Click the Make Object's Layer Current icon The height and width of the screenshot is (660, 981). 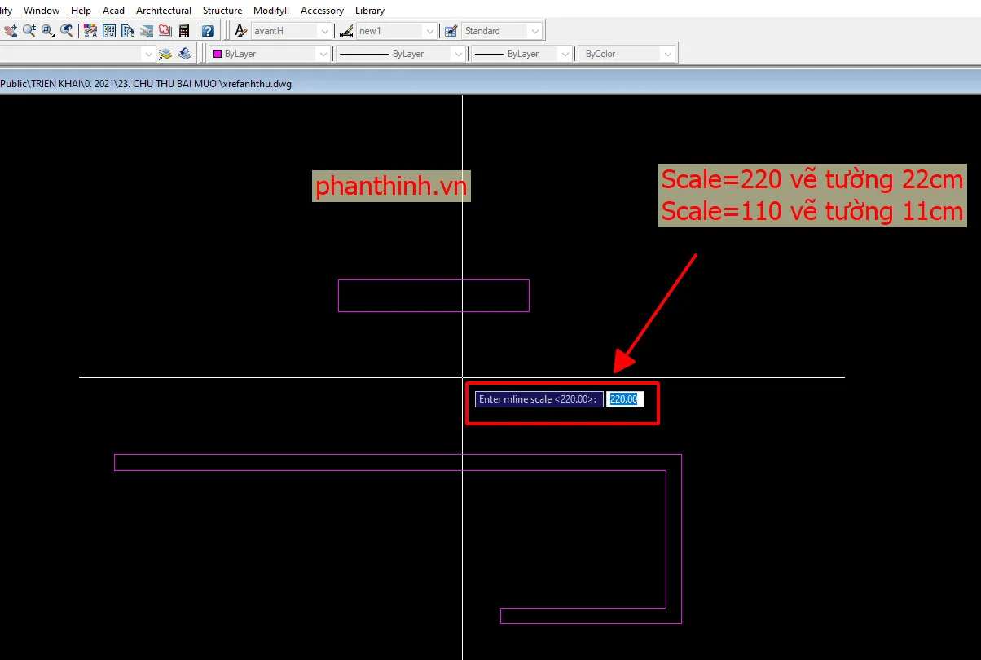coord(165,54)
